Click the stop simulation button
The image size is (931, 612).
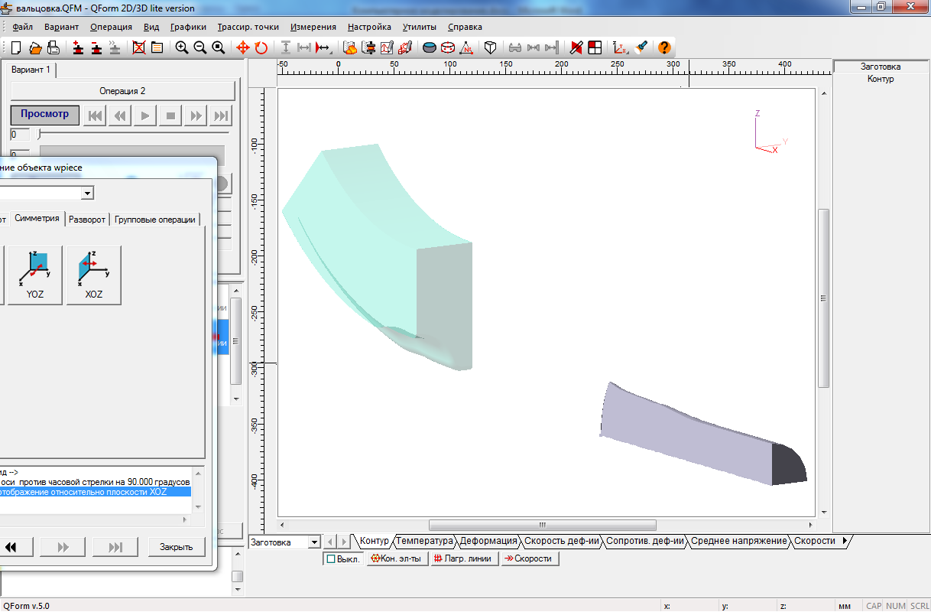tap(170, 116)
